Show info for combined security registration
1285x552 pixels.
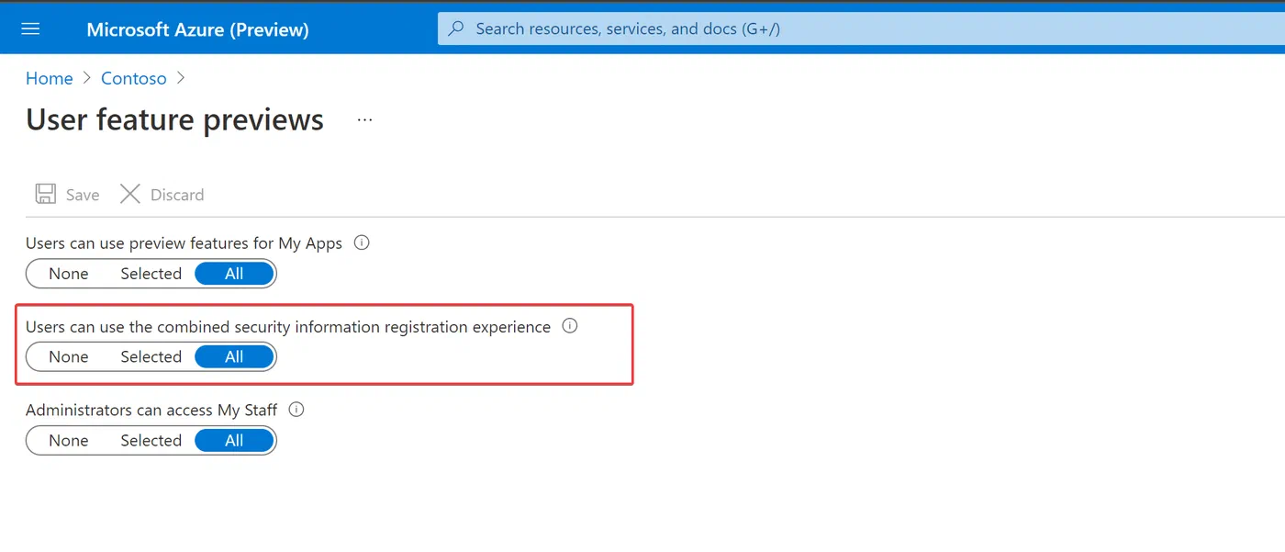click(570, 326)
